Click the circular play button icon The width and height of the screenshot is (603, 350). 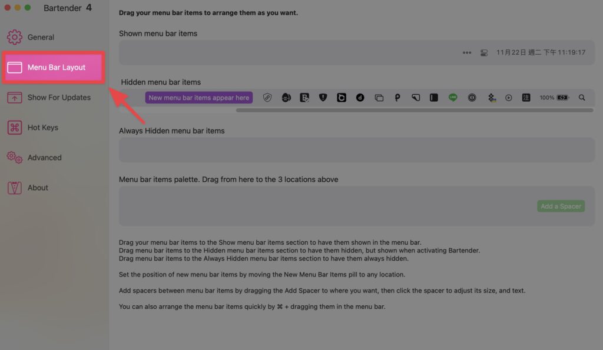click(x=508, y=98)
